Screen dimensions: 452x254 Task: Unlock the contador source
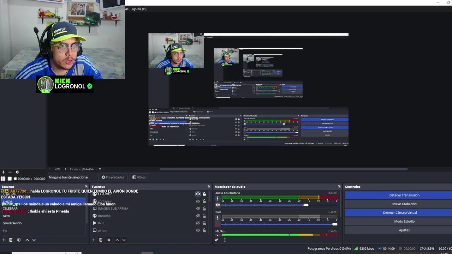[x=204, y=201]
